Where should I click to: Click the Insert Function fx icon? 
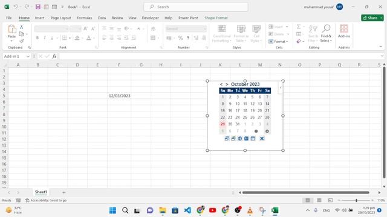[54, 56]
